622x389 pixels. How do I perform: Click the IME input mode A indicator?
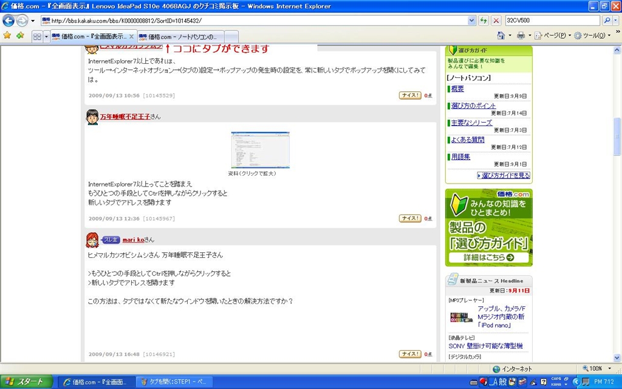point(494,382)
